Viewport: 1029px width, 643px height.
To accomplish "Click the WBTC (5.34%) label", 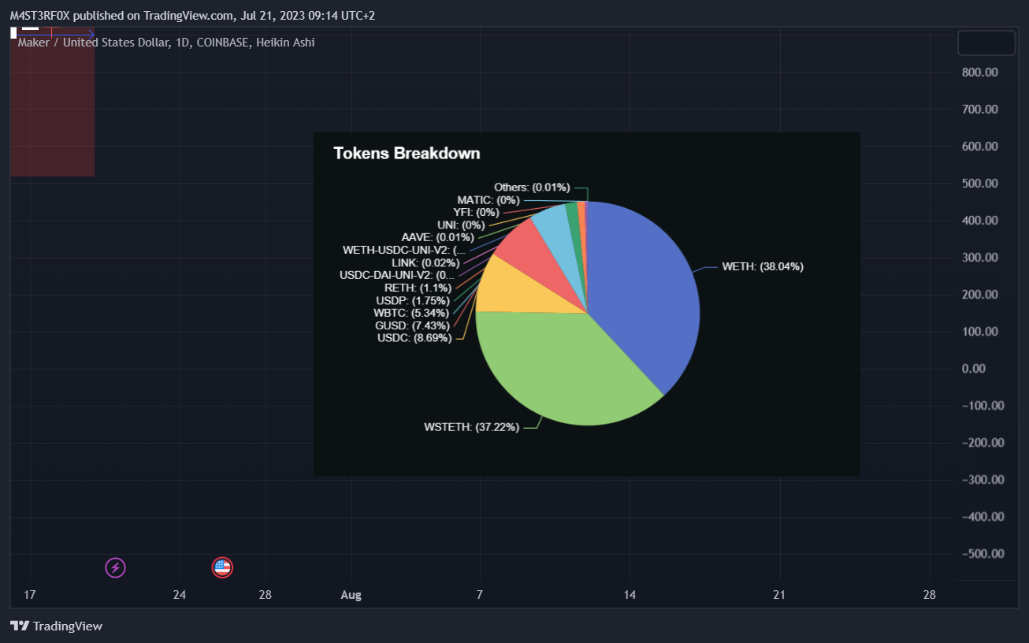I will (411, 313).
